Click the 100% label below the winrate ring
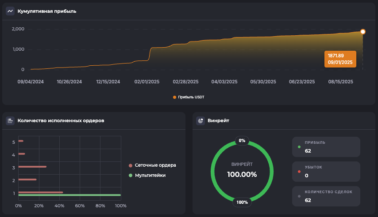The image size is (378, 217). pos(242,202)
